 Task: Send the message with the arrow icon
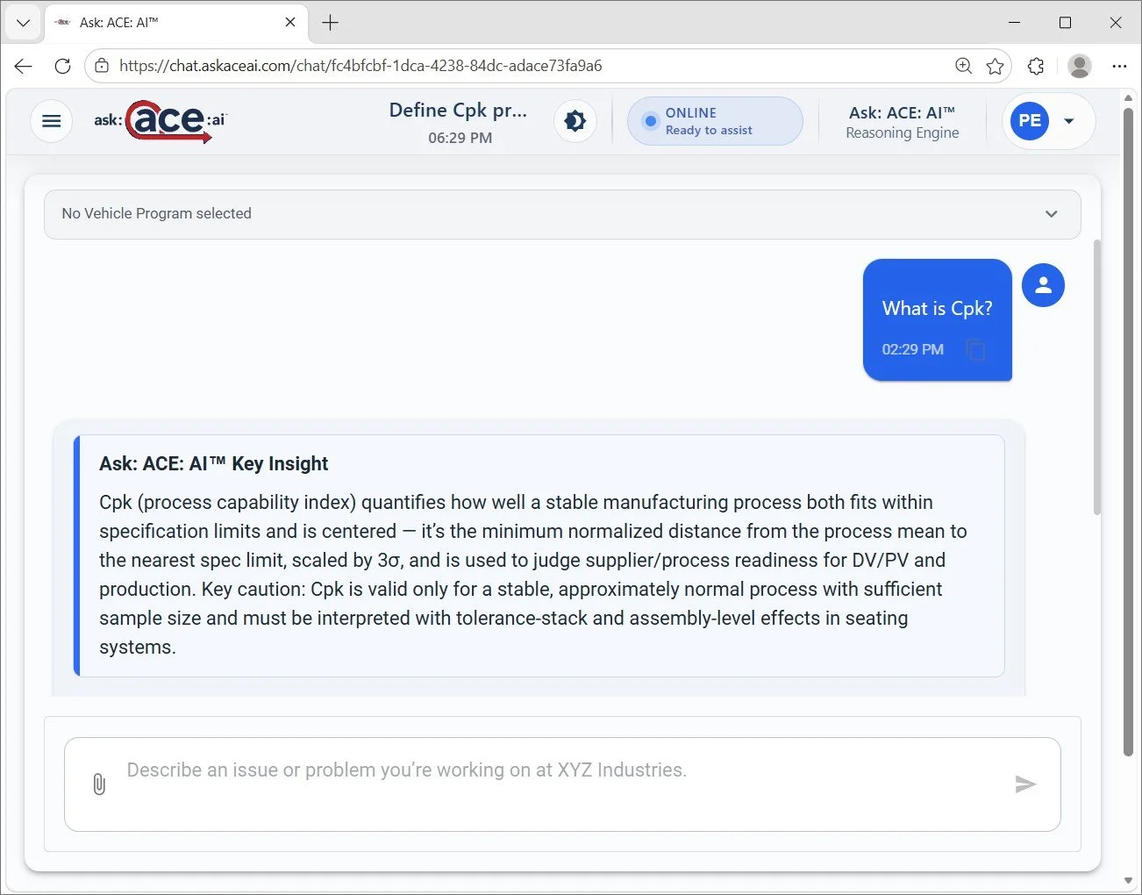click(x=1025, y=784)
